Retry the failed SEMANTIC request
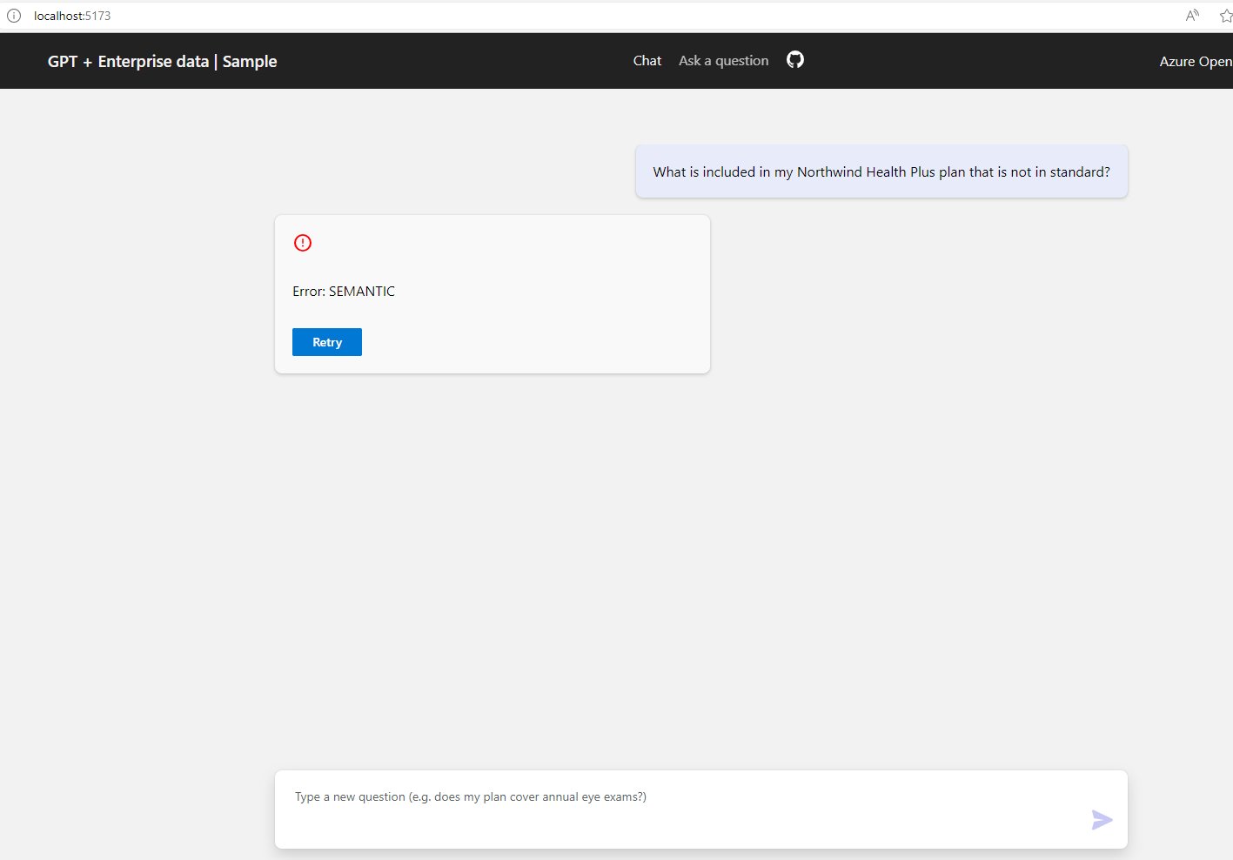 click(326, 341)
